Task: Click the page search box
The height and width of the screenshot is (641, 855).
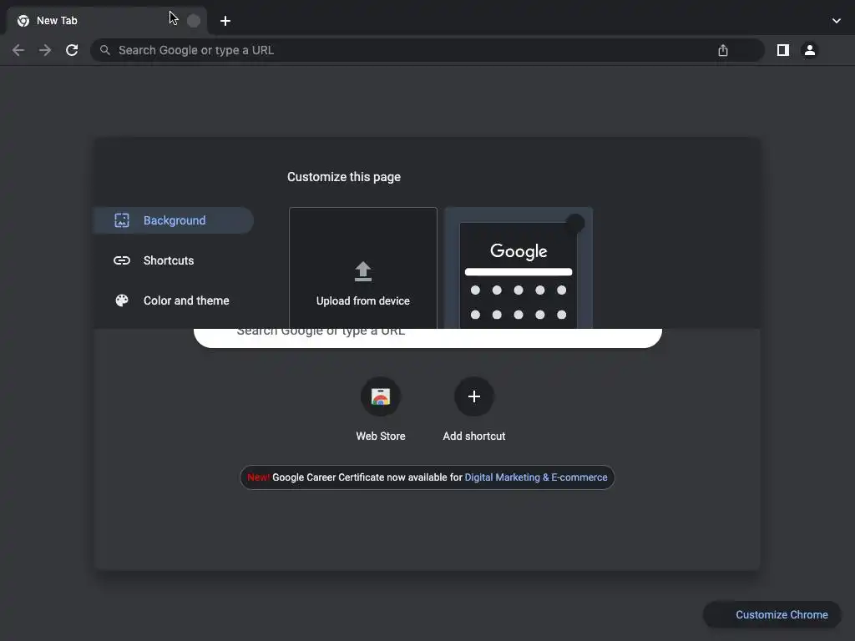Action: pyautogui.click(x=427, y=337)
